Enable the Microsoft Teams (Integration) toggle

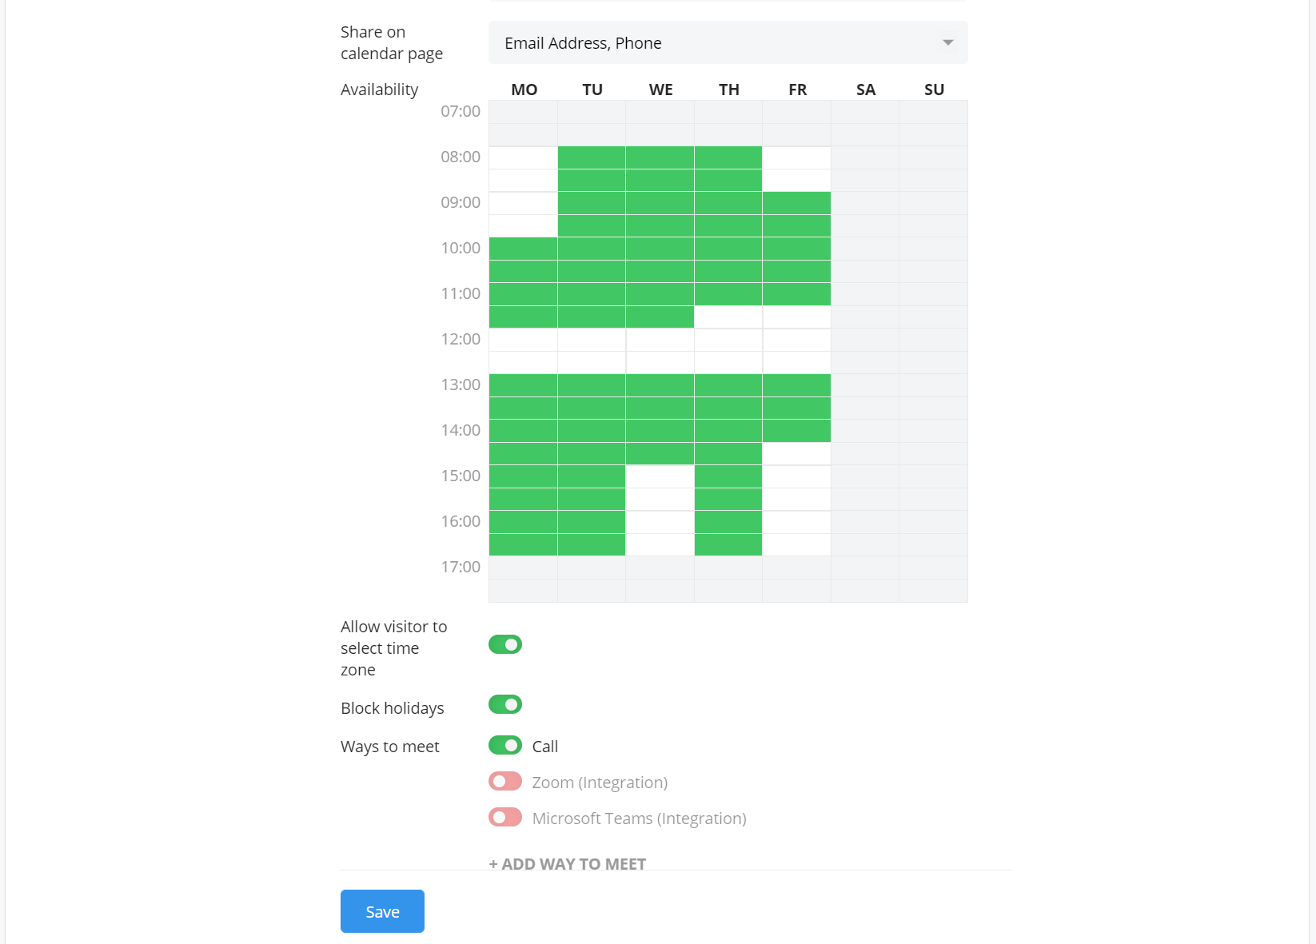(505, 818)
